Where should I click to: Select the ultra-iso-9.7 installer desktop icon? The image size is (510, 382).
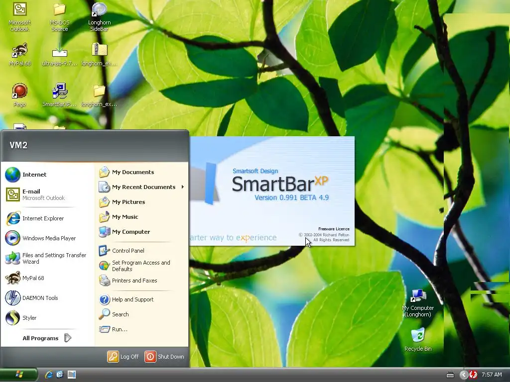(x=60, y=54)
